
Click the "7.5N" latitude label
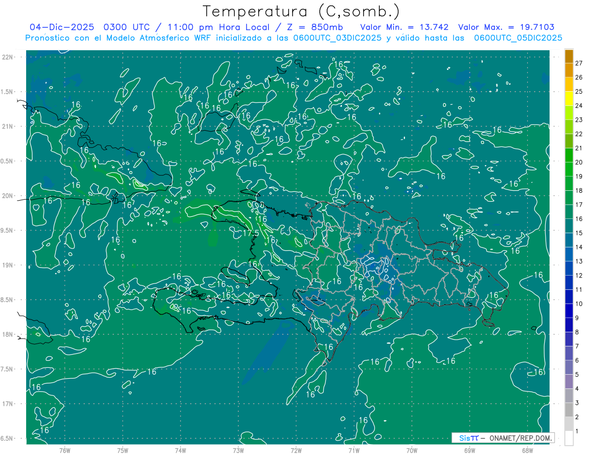[7, 369]
